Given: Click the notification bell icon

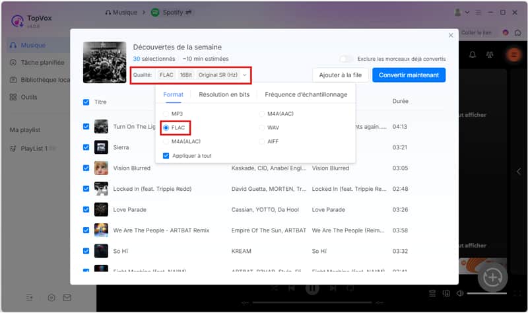Looking at the screenshot, I should click(473, 55).
